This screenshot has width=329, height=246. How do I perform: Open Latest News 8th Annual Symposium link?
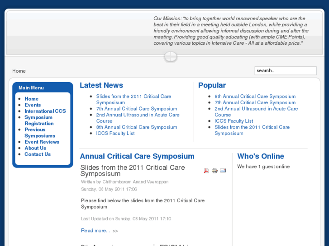pyautogui.click(x=137, y=127)
